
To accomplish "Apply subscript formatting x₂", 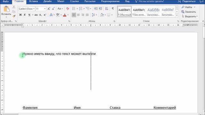I will (x=41, y=15).
